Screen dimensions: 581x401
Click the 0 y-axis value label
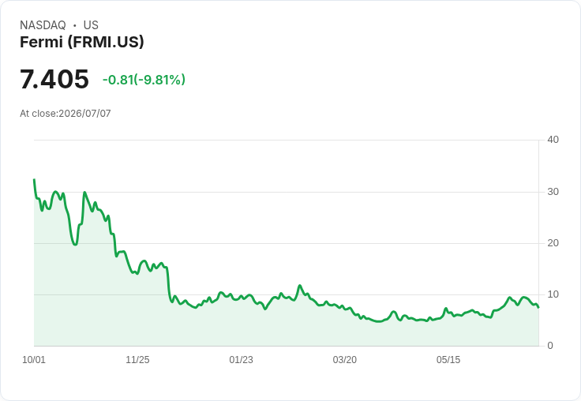click(550, 346)
